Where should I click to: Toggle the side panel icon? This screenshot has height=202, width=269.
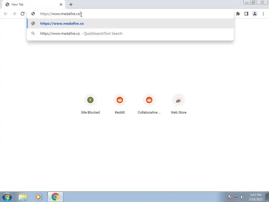(246, 14)
